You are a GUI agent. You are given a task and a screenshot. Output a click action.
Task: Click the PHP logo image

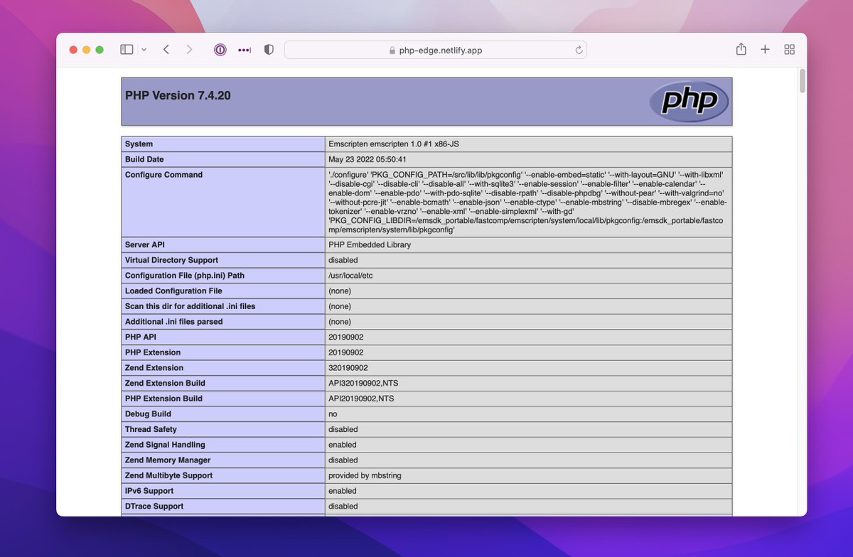coord(689,102)
